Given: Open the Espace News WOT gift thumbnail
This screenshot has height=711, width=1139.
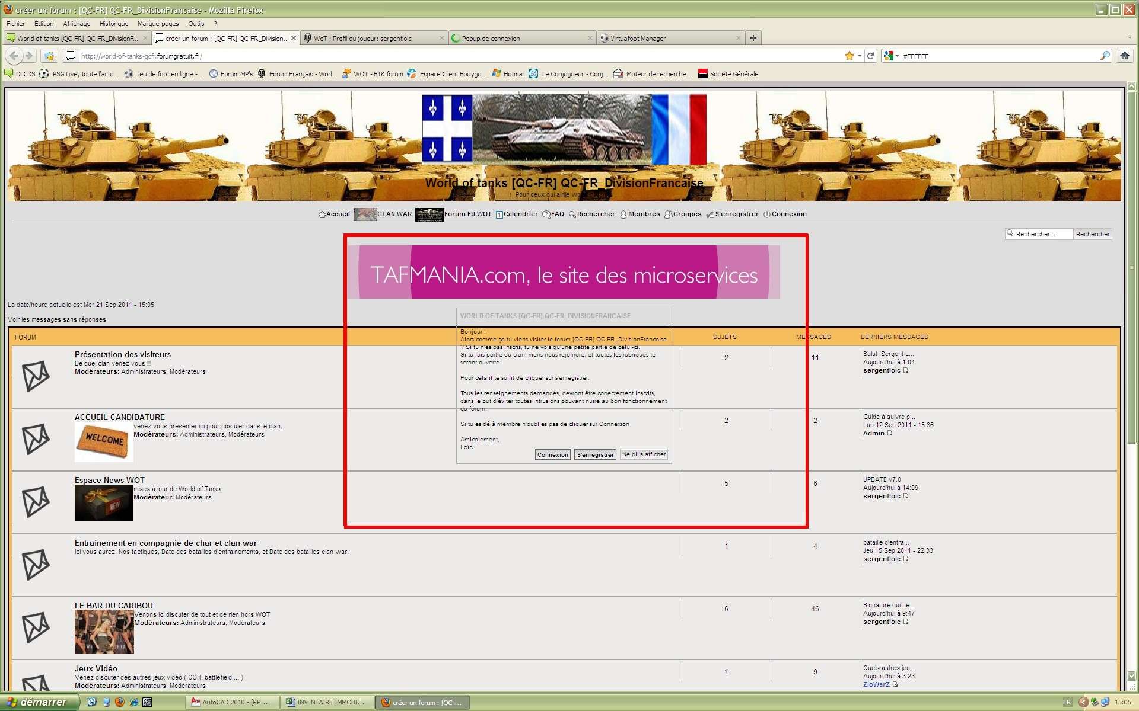Looking at the screenshot, I should (x=104, y=503).
